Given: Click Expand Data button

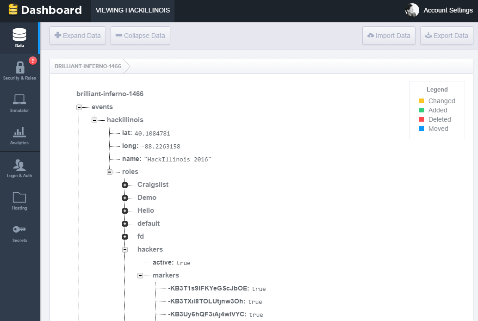Looking at the screenshot, I should pyautogui.click(x=78, y=36).
